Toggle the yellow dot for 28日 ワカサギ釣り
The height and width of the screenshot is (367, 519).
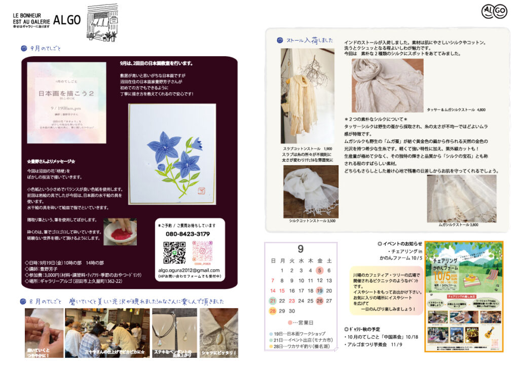pos(272,345)
